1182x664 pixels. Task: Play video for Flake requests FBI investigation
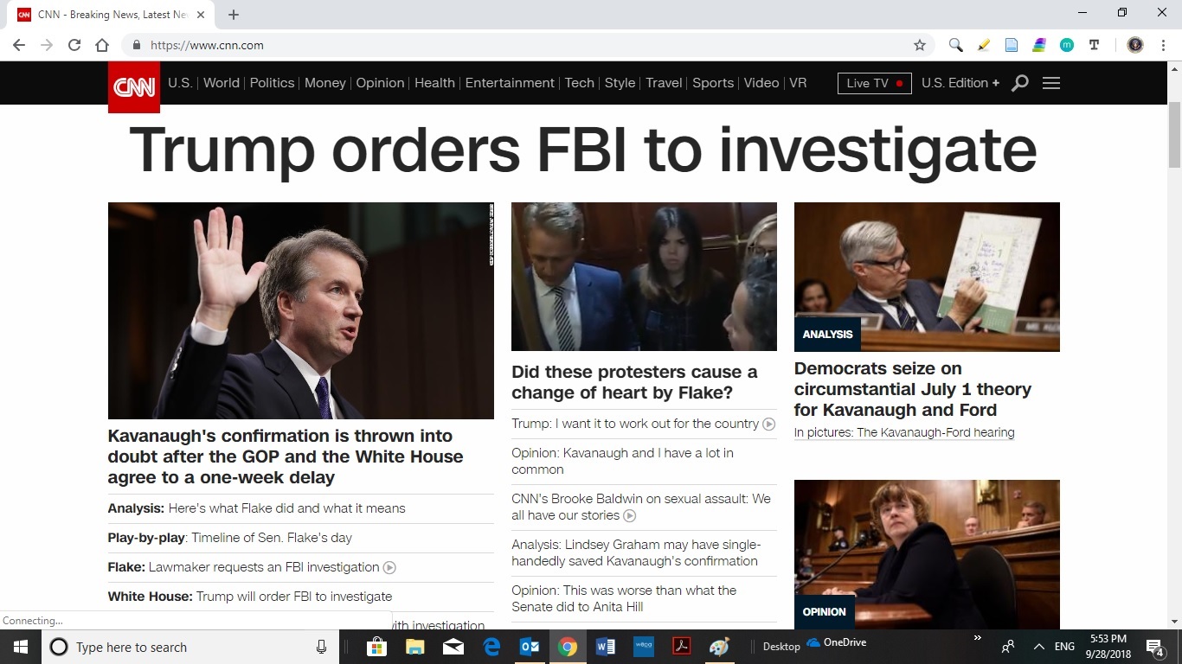tap(389, 568)
